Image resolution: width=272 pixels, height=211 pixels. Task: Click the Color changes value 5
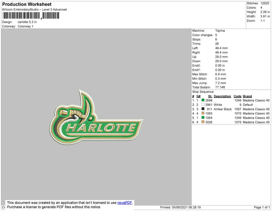point(216,35)
